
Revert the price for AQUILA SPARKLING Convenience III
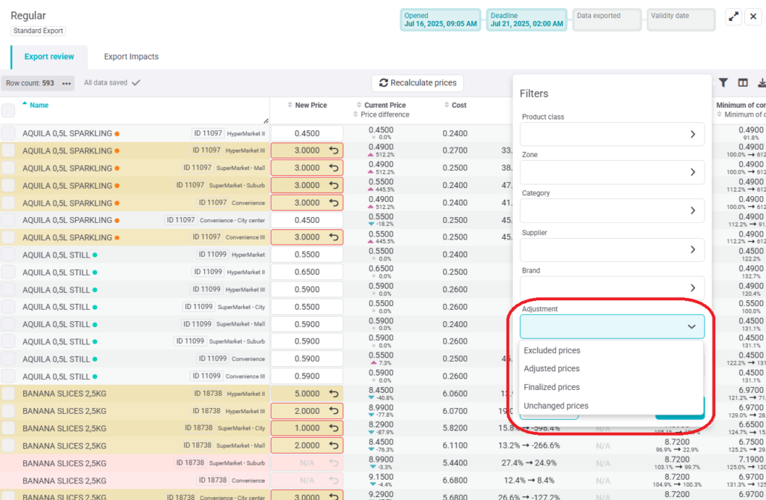click(x=334, y=237)
